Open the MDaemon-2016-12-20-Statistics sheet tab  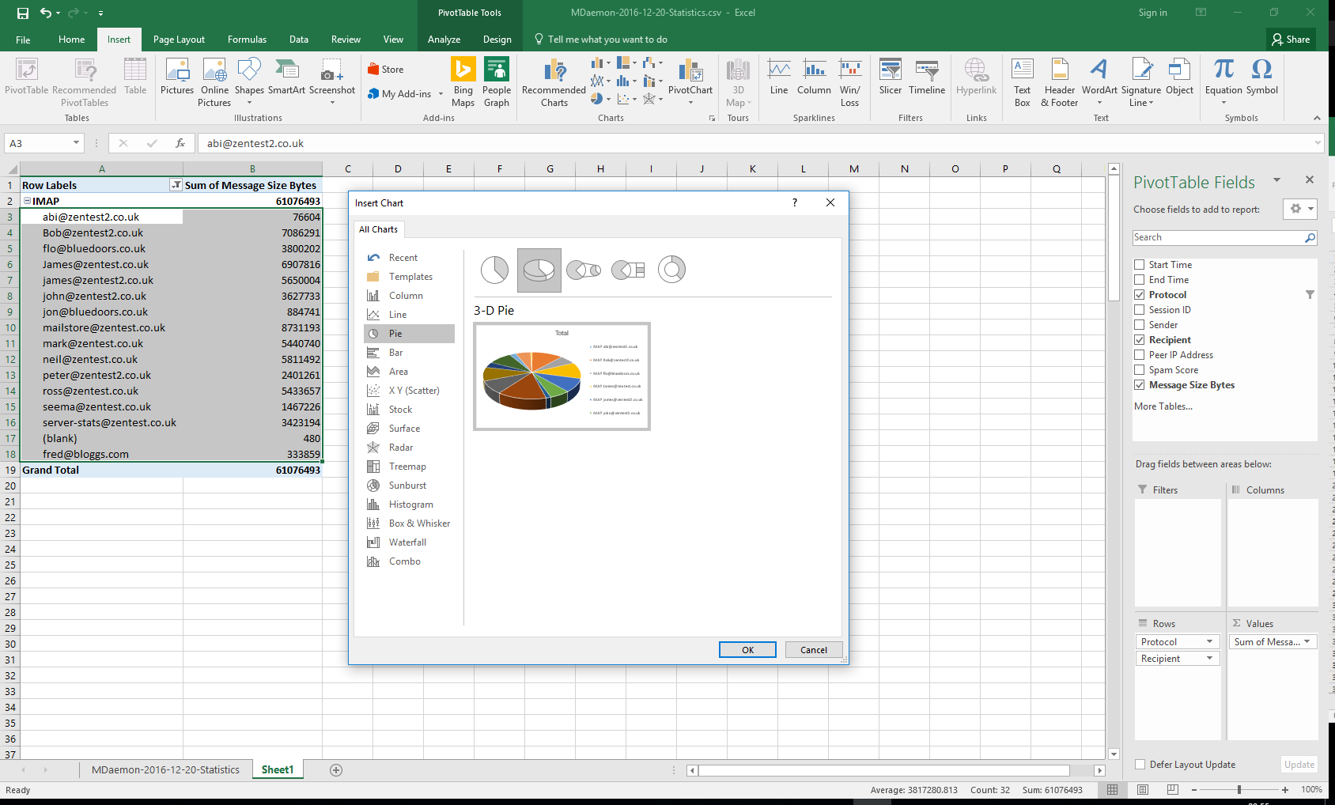coord(165,770)
